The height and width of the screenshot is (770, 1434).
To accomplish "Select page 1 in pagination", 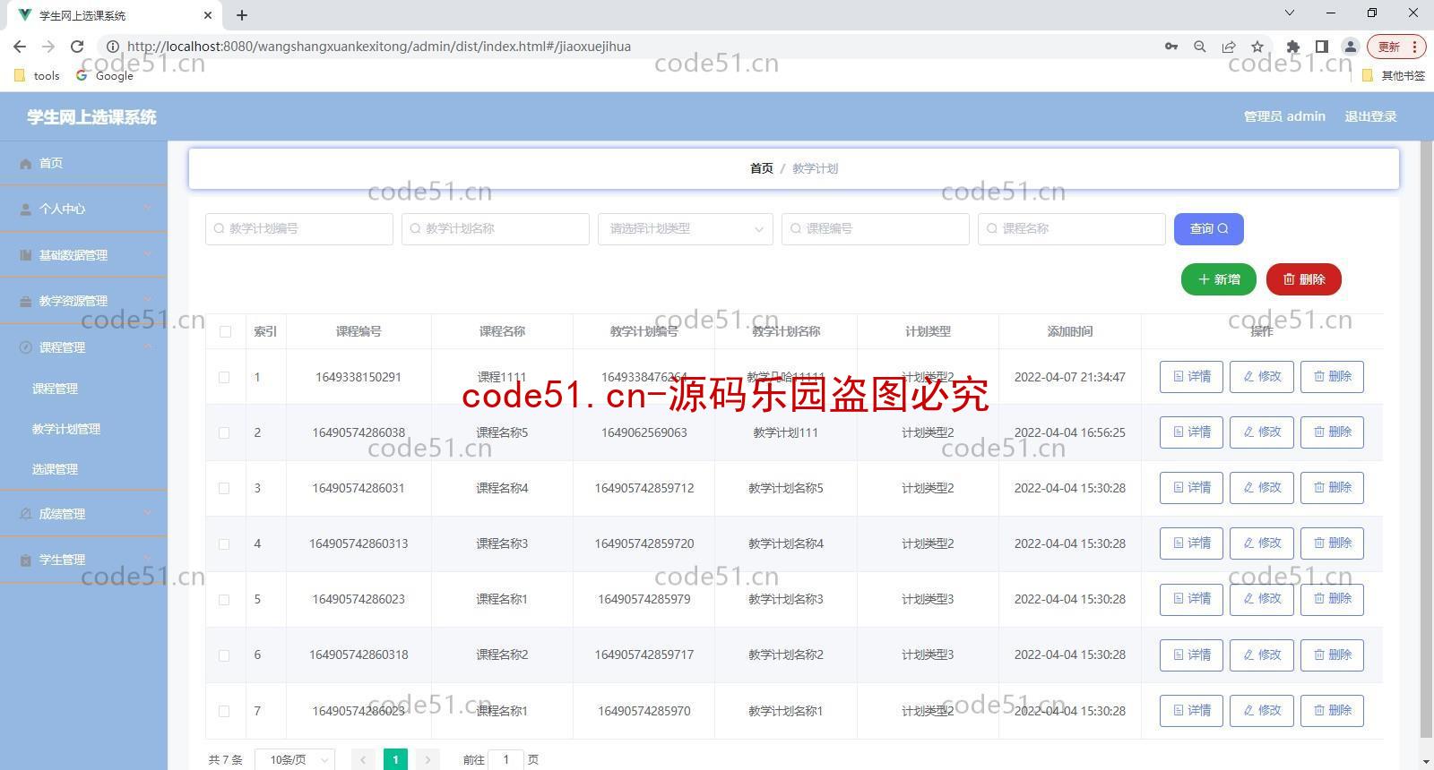I will coord(395,759).
